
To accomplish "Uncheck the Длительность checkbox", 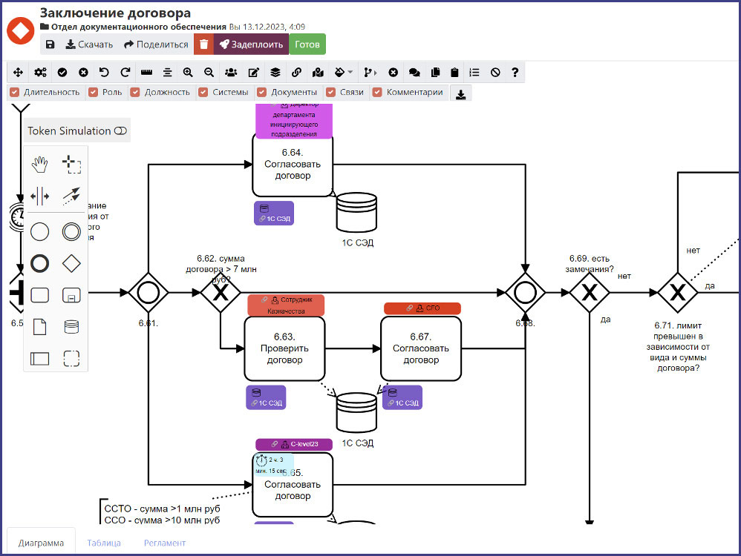I will click(x=14, y=93).
